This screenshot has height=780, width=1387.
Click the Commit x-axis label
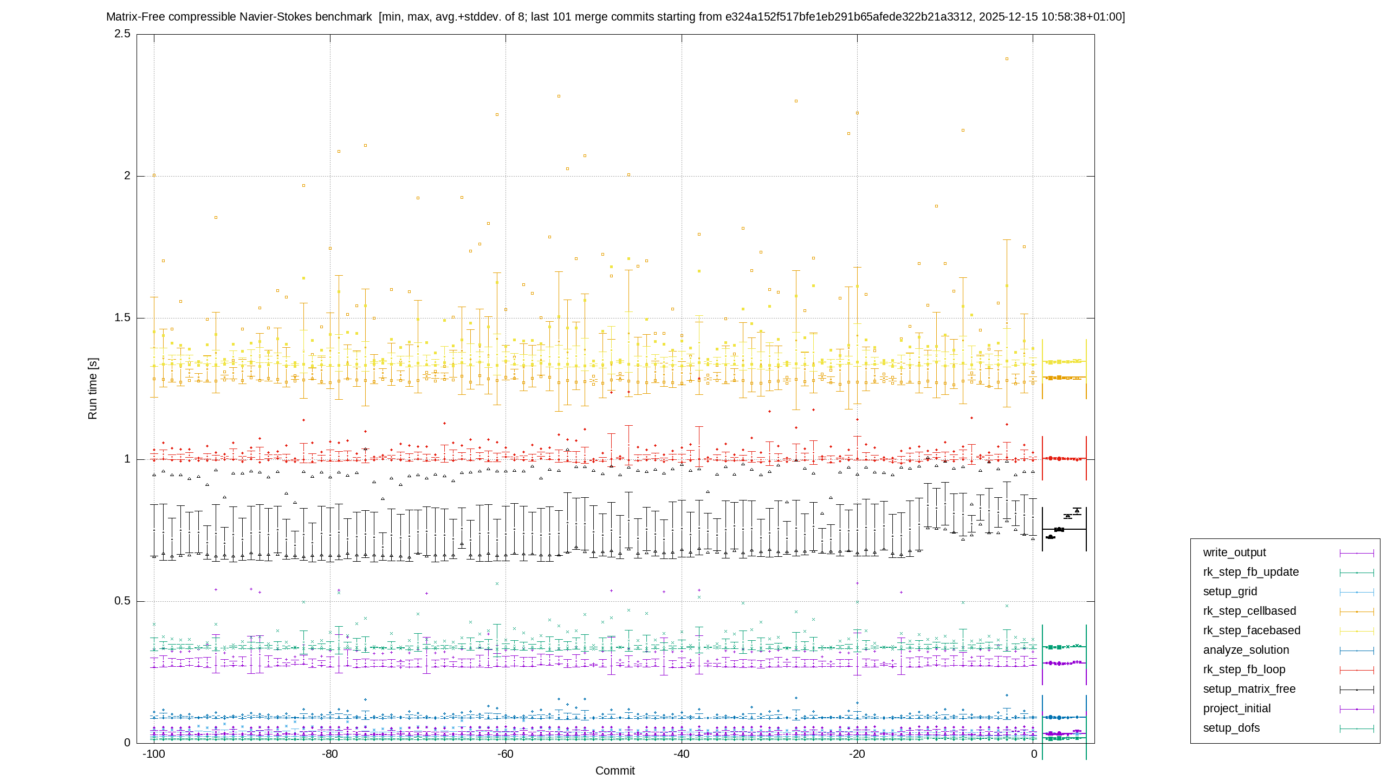615,771
